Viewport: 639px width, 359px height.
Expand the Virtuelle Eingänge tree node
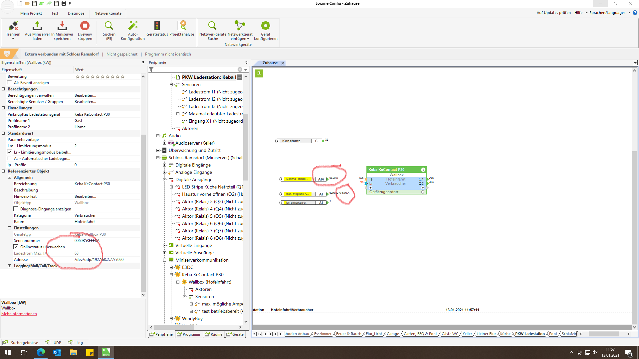tap(164, 246)
